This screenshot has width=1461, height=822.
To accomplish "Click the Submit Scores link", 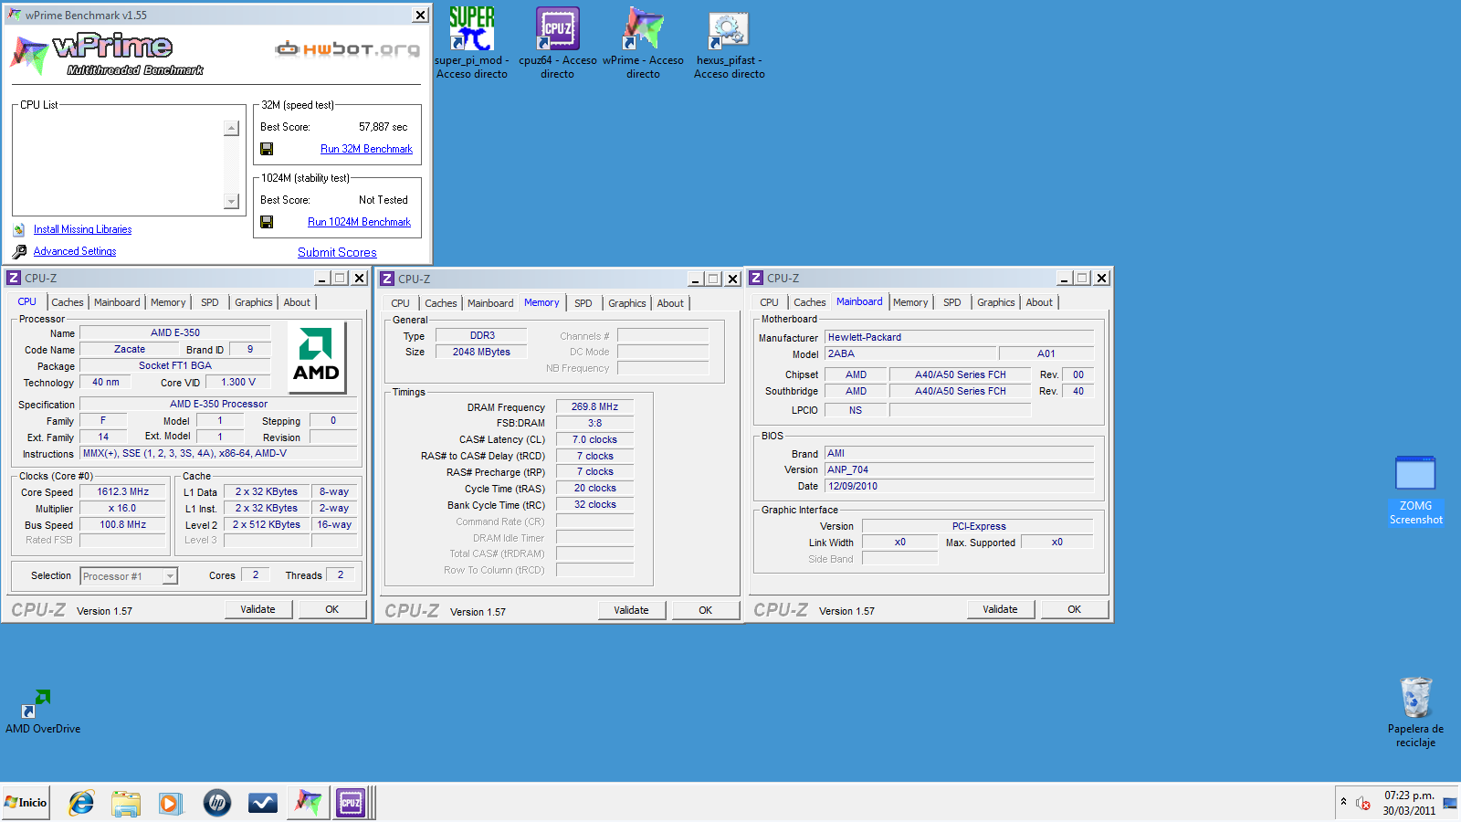I will (x=337, y=253).
